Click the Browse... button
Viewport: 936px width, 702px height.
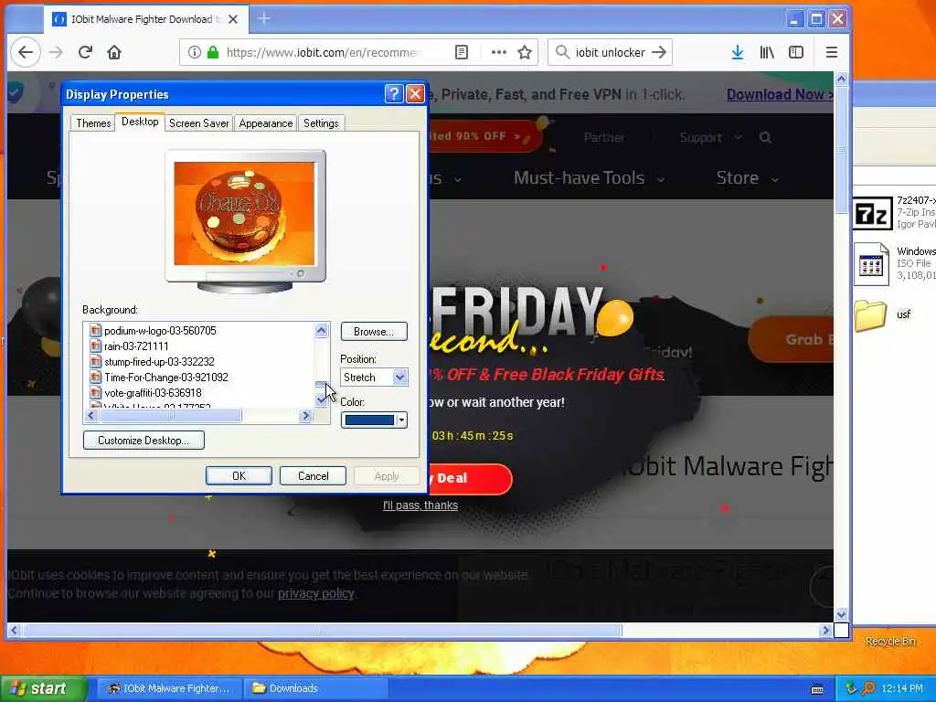click(x=374, y=331)
